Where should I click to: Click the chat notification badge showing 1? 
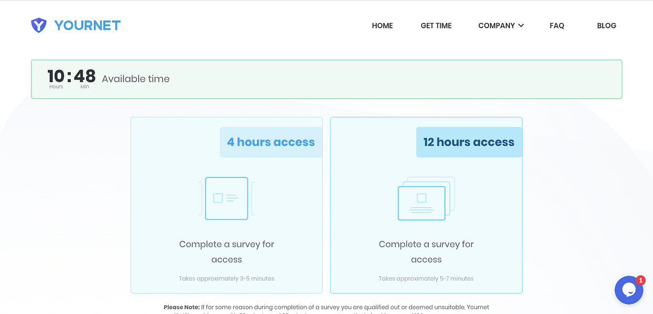click(641, 280)
